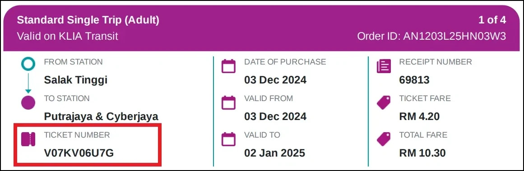Click the receipt document icon
This screenshot has width=524, height=171.
[x=383, y=66]
